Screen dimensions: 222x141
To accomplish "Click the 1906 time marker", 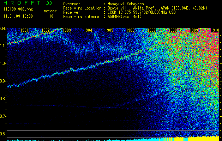I will point(130,30).
